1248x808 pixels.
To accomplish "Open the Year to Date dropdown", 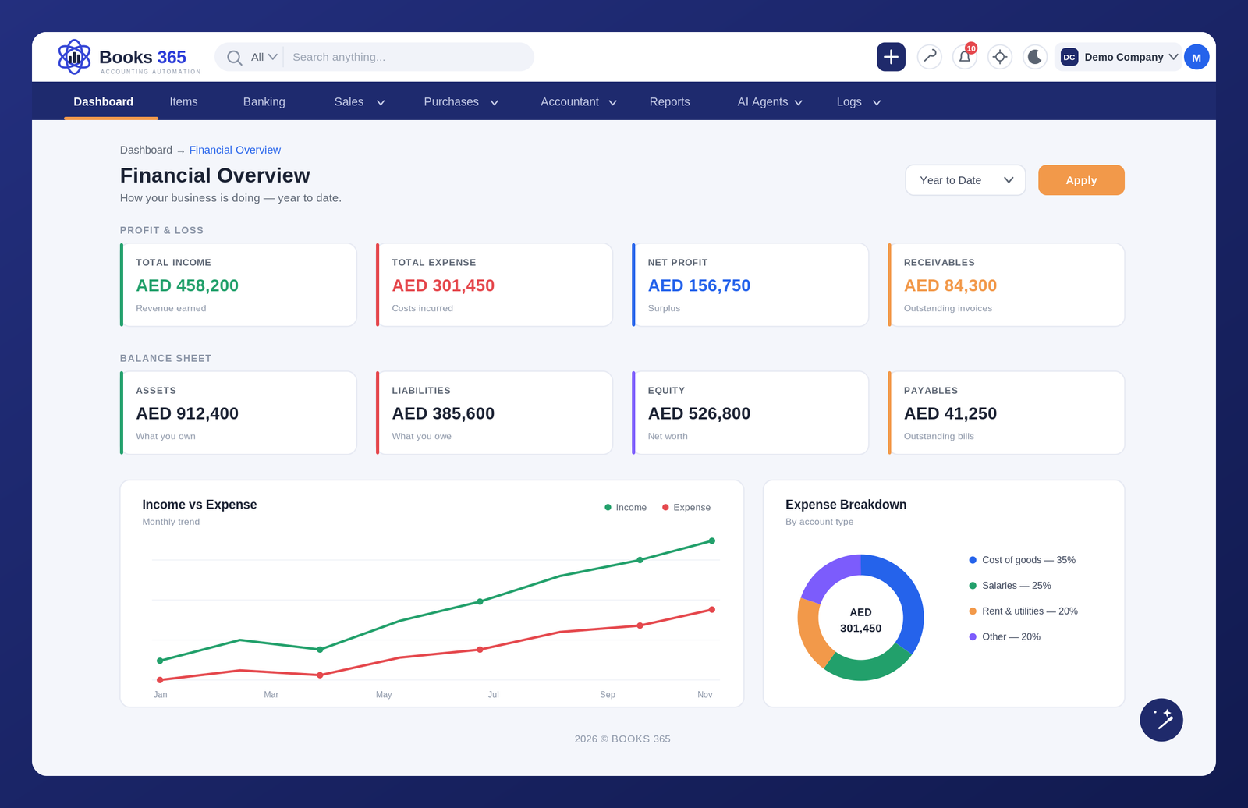I will pos(966,180).
